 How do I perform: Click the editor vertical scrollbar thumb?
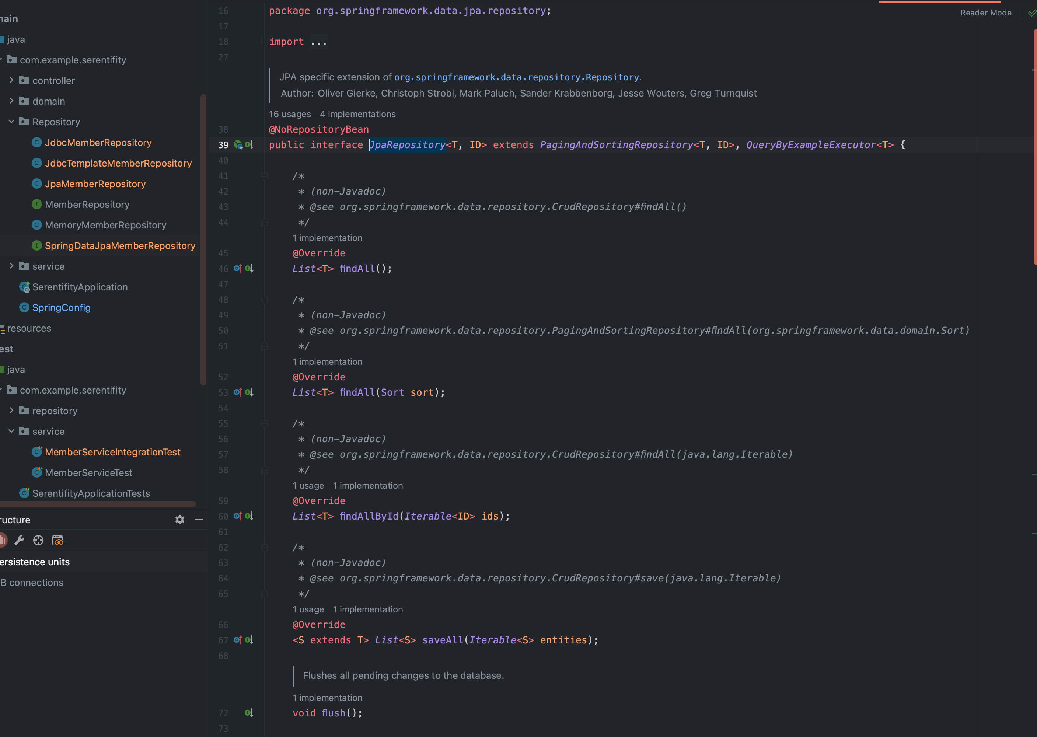click(1035, 147)
